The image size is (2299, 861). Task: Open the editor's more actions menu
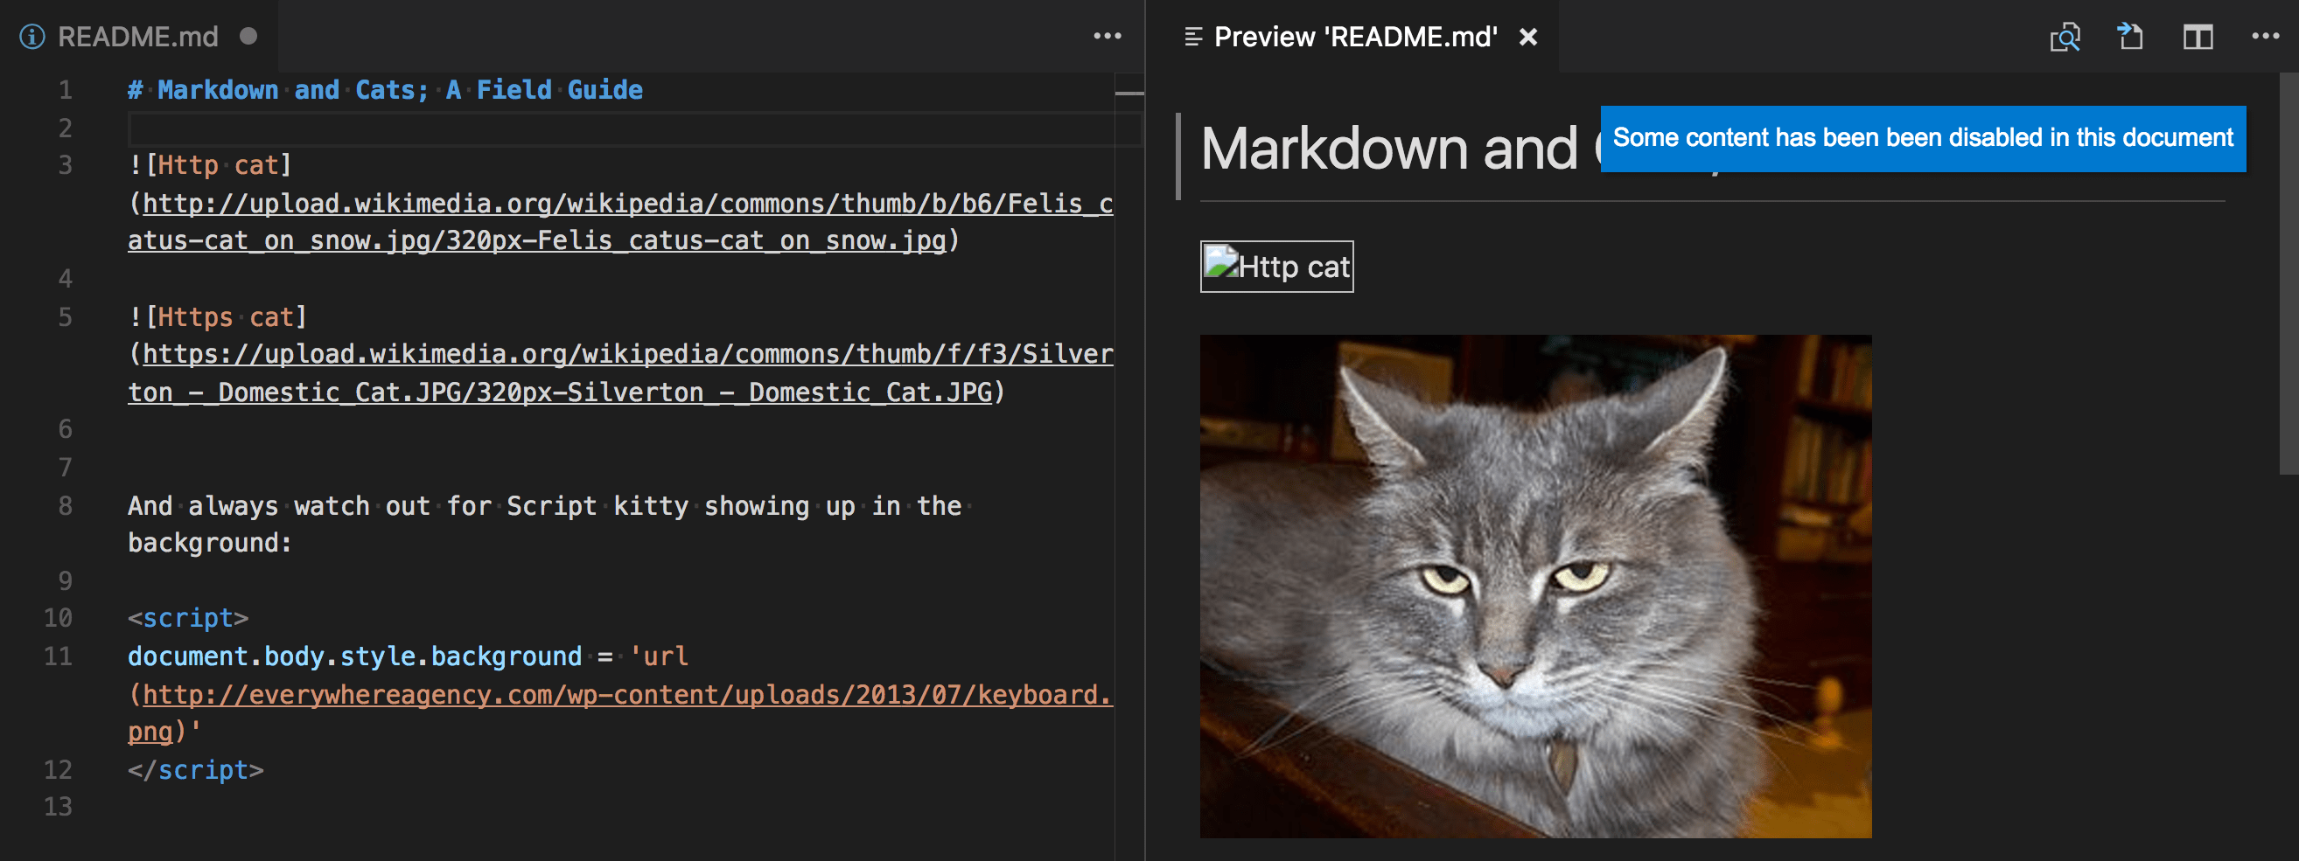1108,36
